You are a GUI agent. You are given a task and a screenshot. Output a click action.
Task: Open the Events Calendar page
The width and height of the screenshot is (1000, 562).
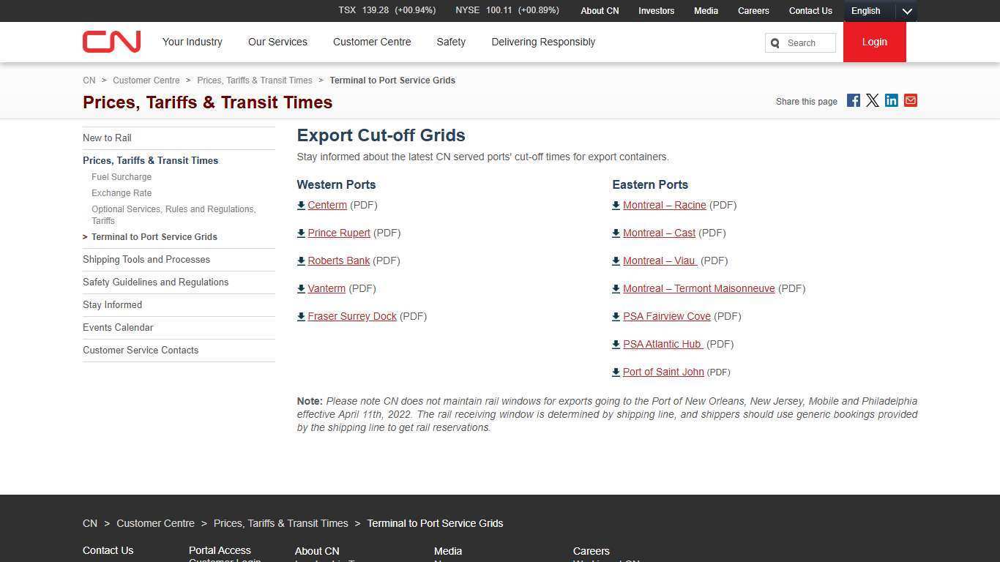point(118,327)
